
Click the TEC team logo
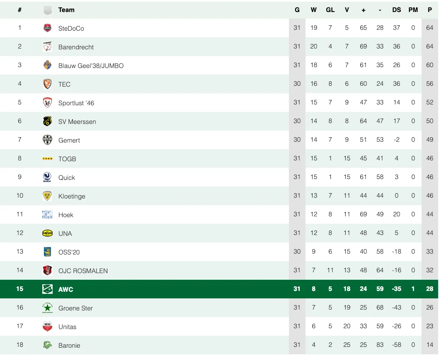48,84
